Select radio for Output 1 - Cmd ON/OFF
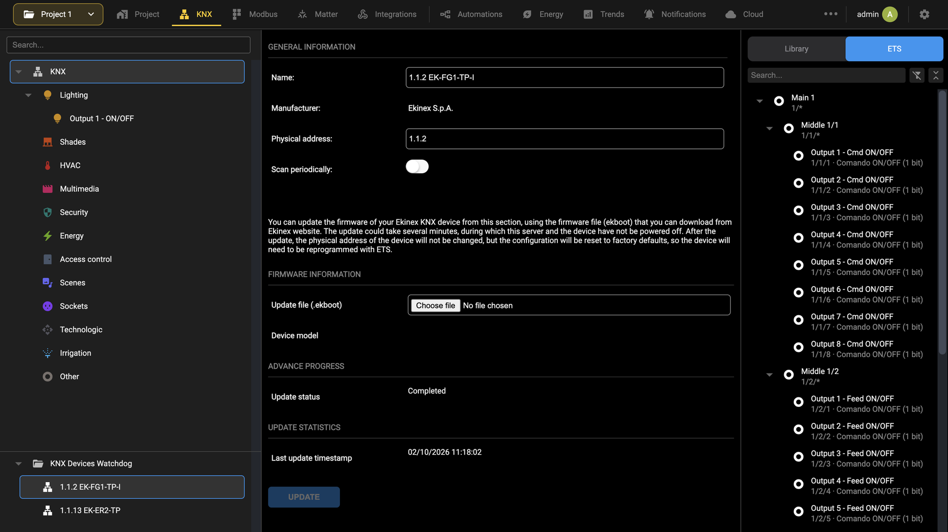This screenshot has height=532, width=948. [798, 156]
